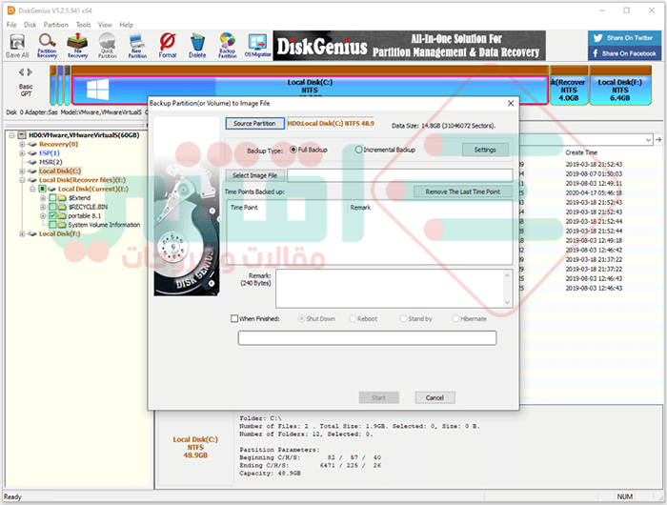
Task: Close the Backup Partition dialog
Action: click(x=511, y=104)
